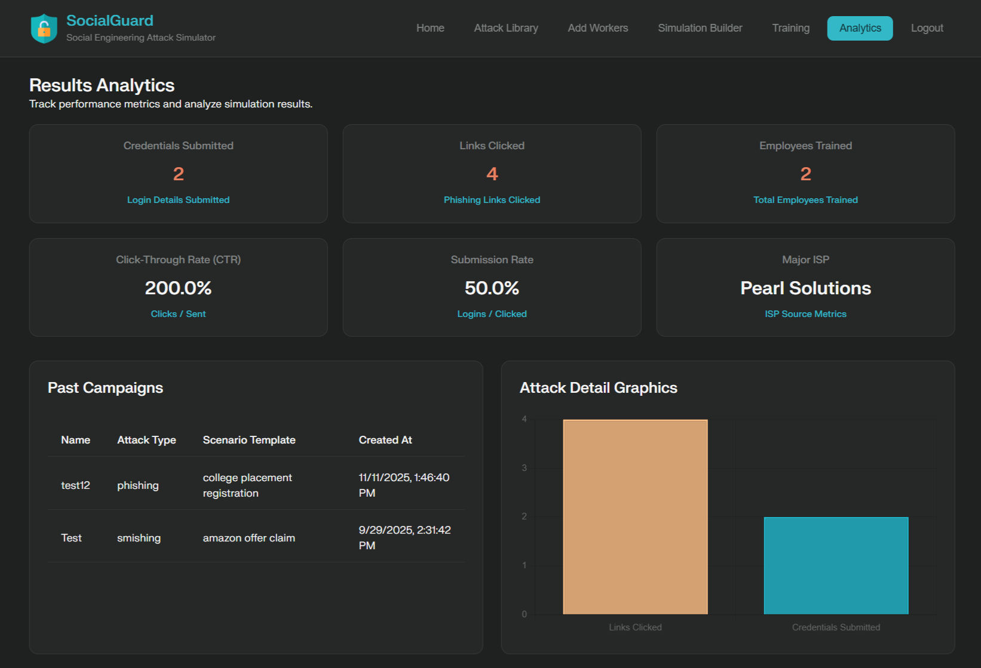This screenshot has height=668, width=981.
Task: Click the SocialGuard shield lock logo
Action: (43, 27)
